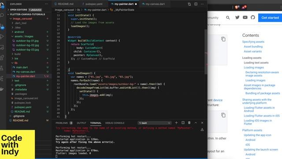This screenshot has height=159, width=282.
Task: Open the Run and Debug view
Action: pyautogui.click(x=2, y=36)
